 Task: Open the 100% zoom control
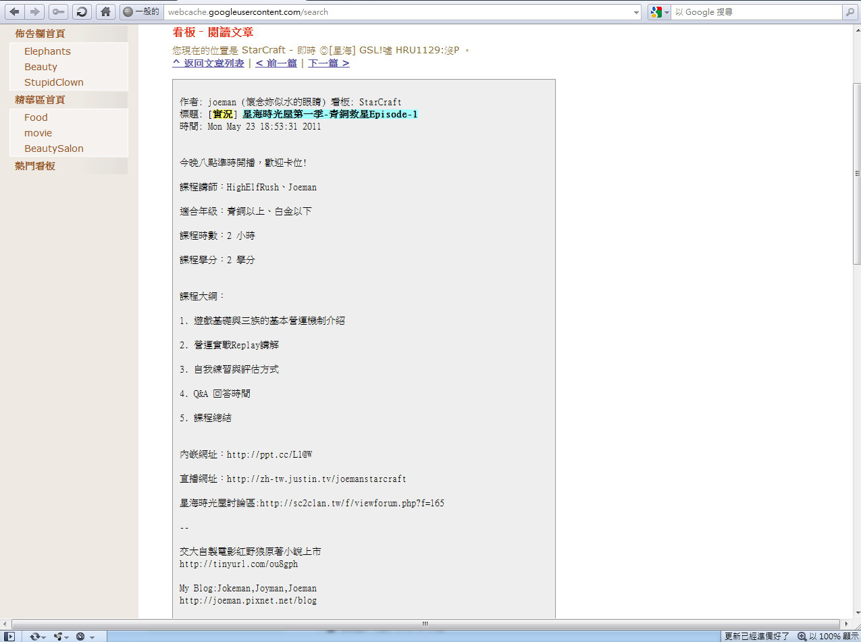(x=828, y=636)
